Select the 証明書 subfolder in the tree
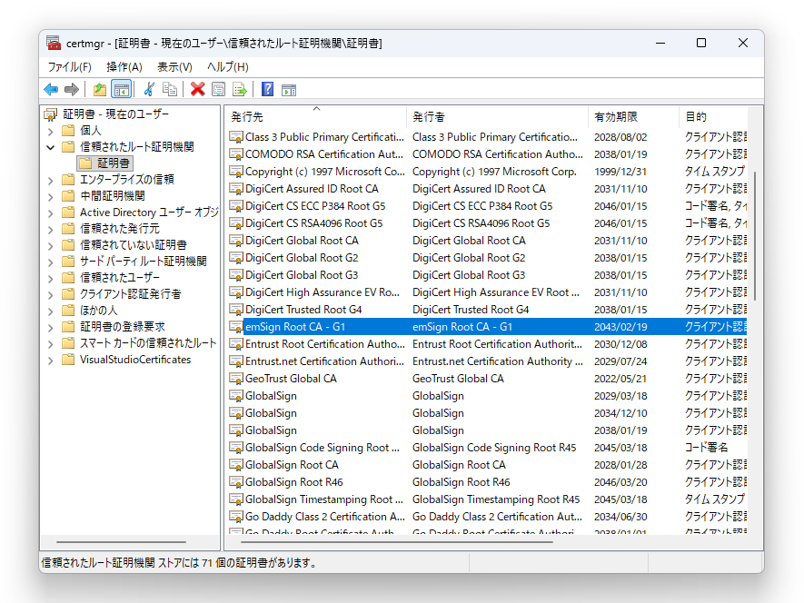This screenshot has width=804, height=603. pos(105,163)
